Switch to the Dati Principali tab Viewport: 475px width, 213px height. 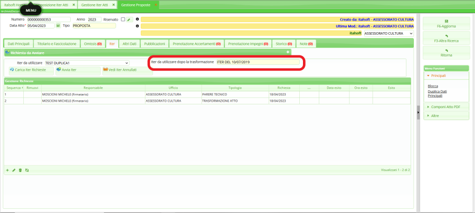coord(18,44)
